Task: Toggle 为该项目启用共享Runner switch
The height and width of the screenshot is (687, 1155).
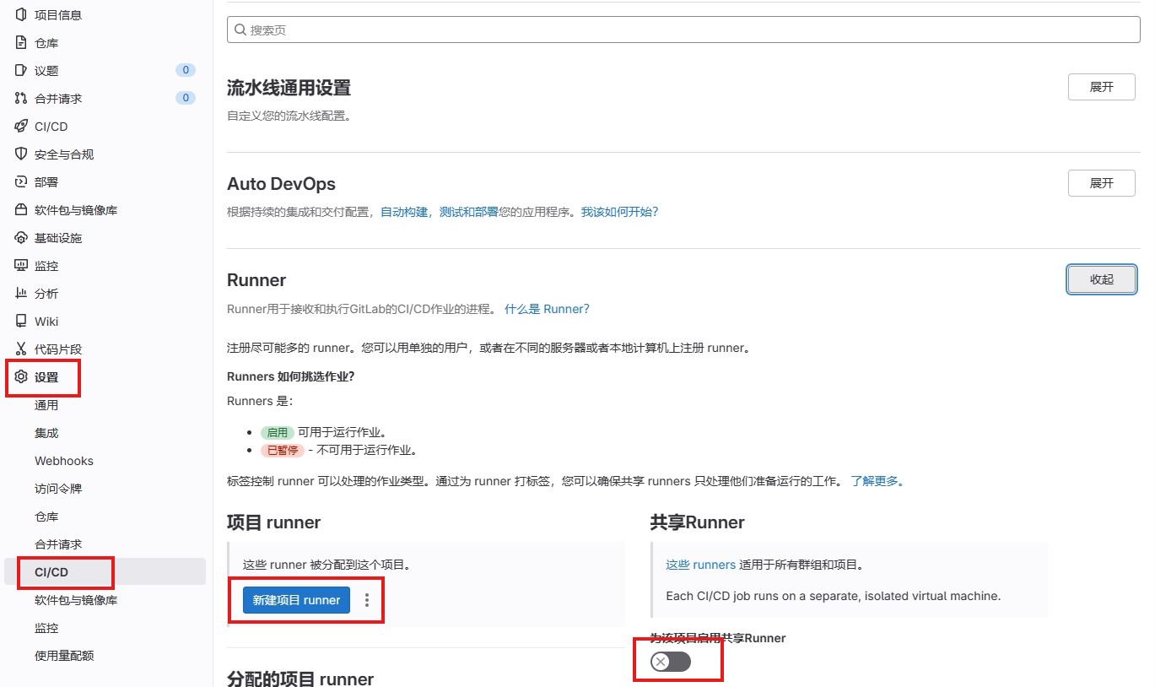Action: pos(671,662)
